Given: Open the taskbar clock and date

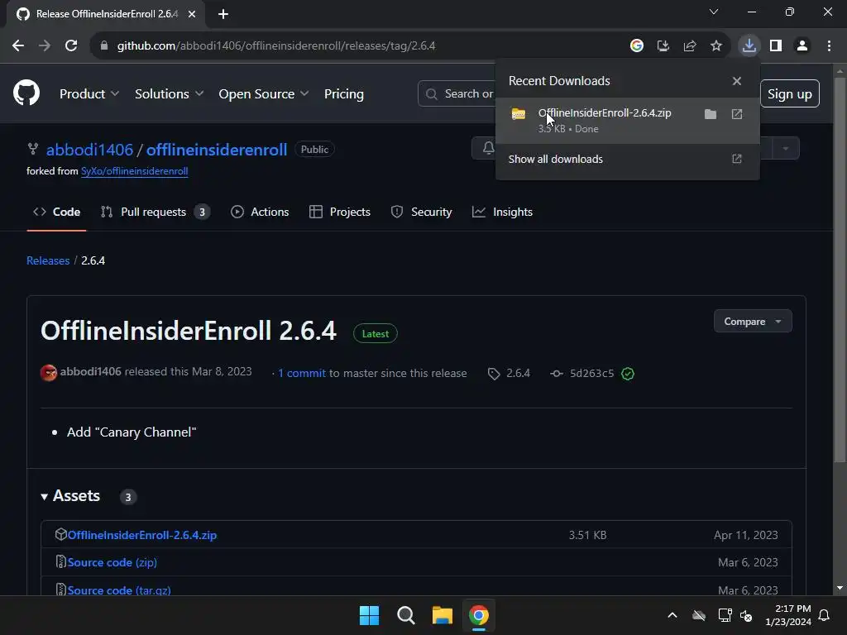Looking at the screenshot, I should (x=788, y=615).
